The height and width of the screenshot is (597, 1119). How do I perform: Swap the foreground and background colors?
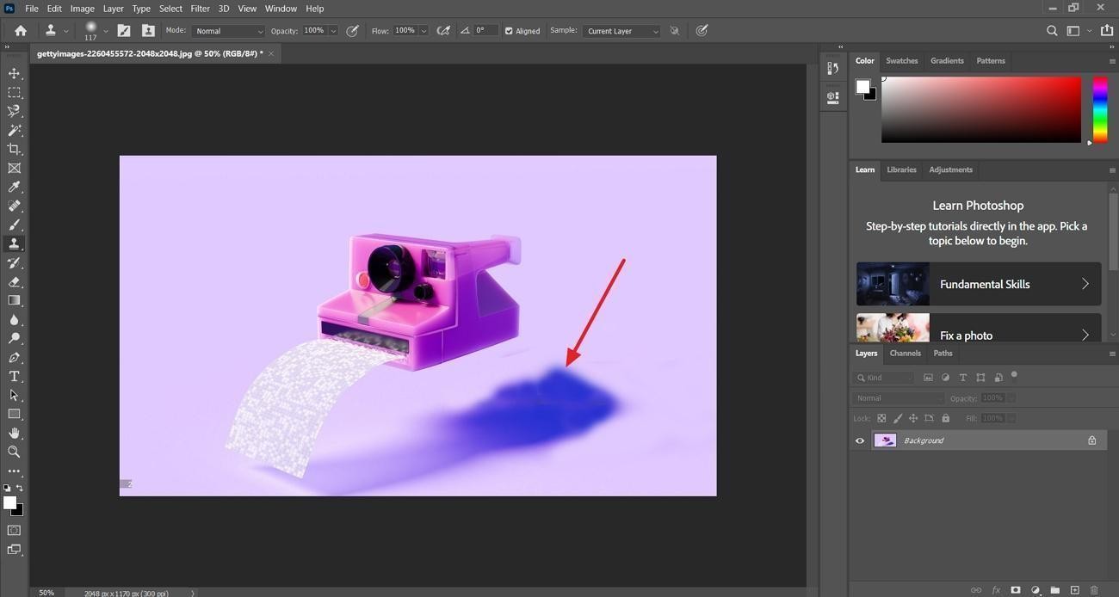click(19, 488)
